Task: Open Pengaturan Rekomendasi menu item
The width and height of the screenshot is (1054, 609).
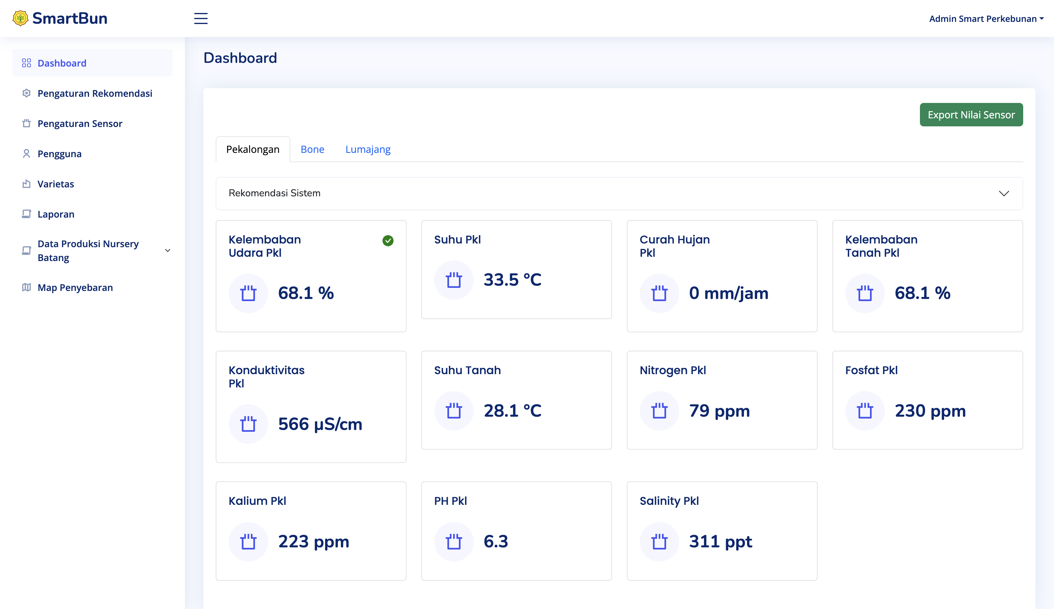Action: tap(92, 93)
